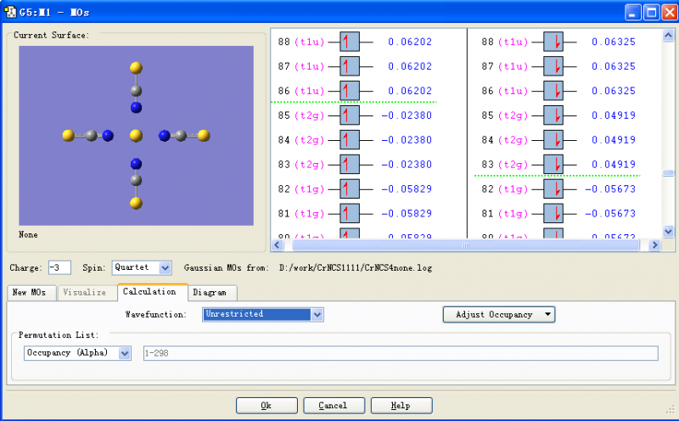This screenshot has height=421, width=679.
Task: Click alpha energy value 0.06202 for orbital 88
Action: click(x=410, y=42)
